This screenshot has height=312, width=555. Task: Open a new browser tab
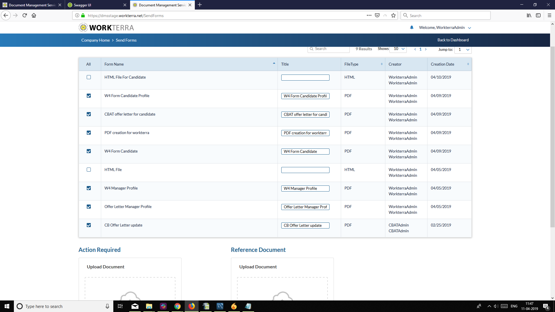tap(200, 5)
